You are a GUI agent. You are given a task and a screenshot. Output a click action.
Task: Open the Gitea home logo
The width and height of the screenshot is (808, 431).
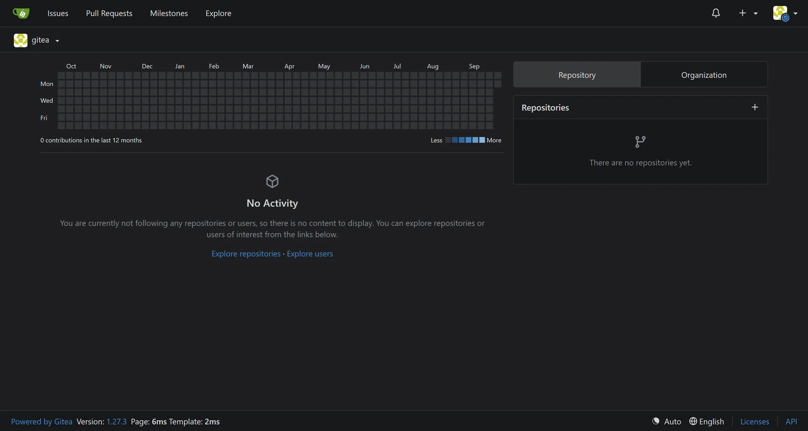click(21, 13)
